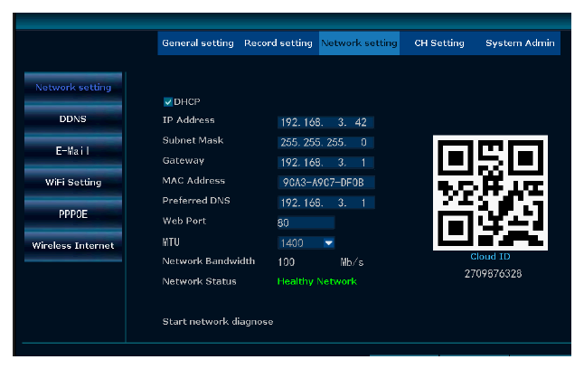Open the General setting tab
The image size is (584, 369).
tap(198, 43)
